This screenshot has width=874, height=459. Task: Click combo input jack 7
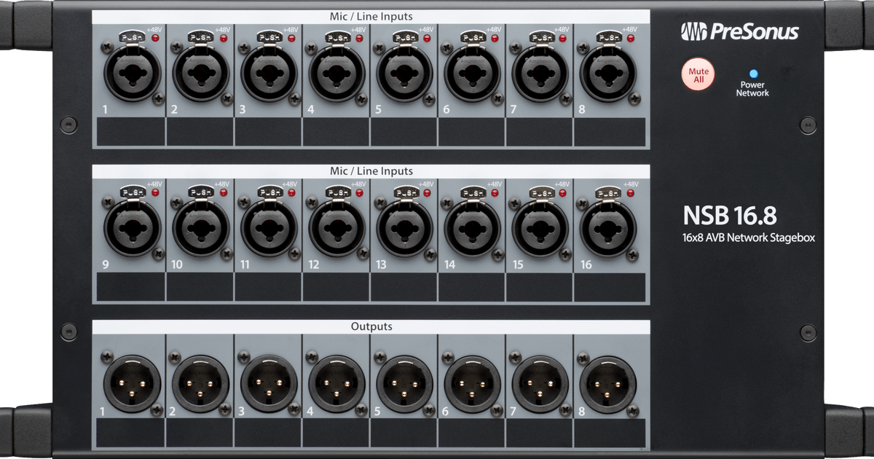click(x=540, y=74)
